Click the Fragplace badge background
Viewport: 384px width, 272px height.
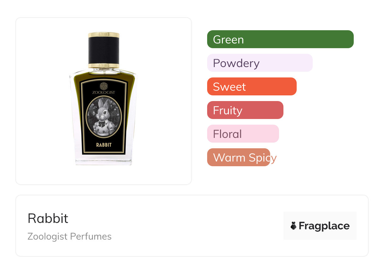pos(320,226)
